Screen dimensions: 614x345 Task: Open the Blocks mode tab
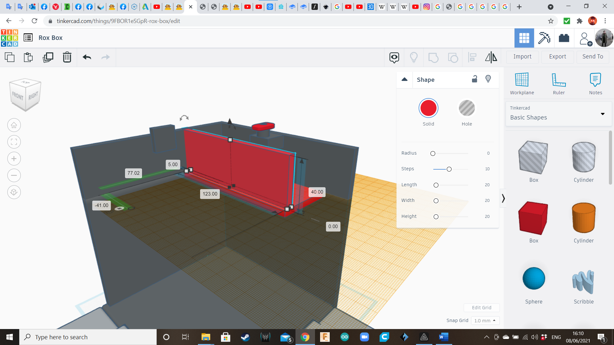coord(544,38)
